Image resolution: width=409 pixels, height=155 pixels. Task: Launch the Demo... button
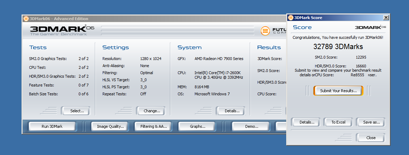click(251, 126)
